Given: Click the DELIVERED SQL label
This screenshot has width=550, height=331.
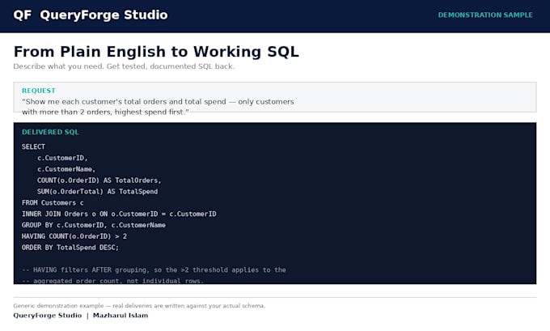Looking at the screenshot, I should coord(50,132).
